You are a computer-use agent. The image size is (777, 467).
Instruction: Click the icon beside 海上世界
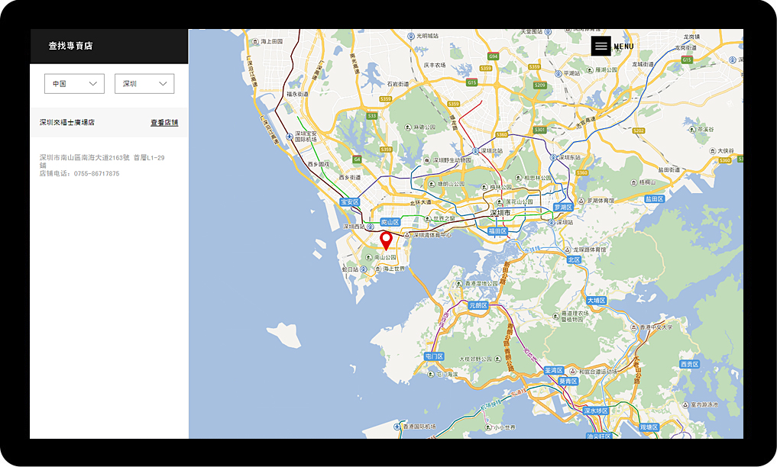pos(378,269)
